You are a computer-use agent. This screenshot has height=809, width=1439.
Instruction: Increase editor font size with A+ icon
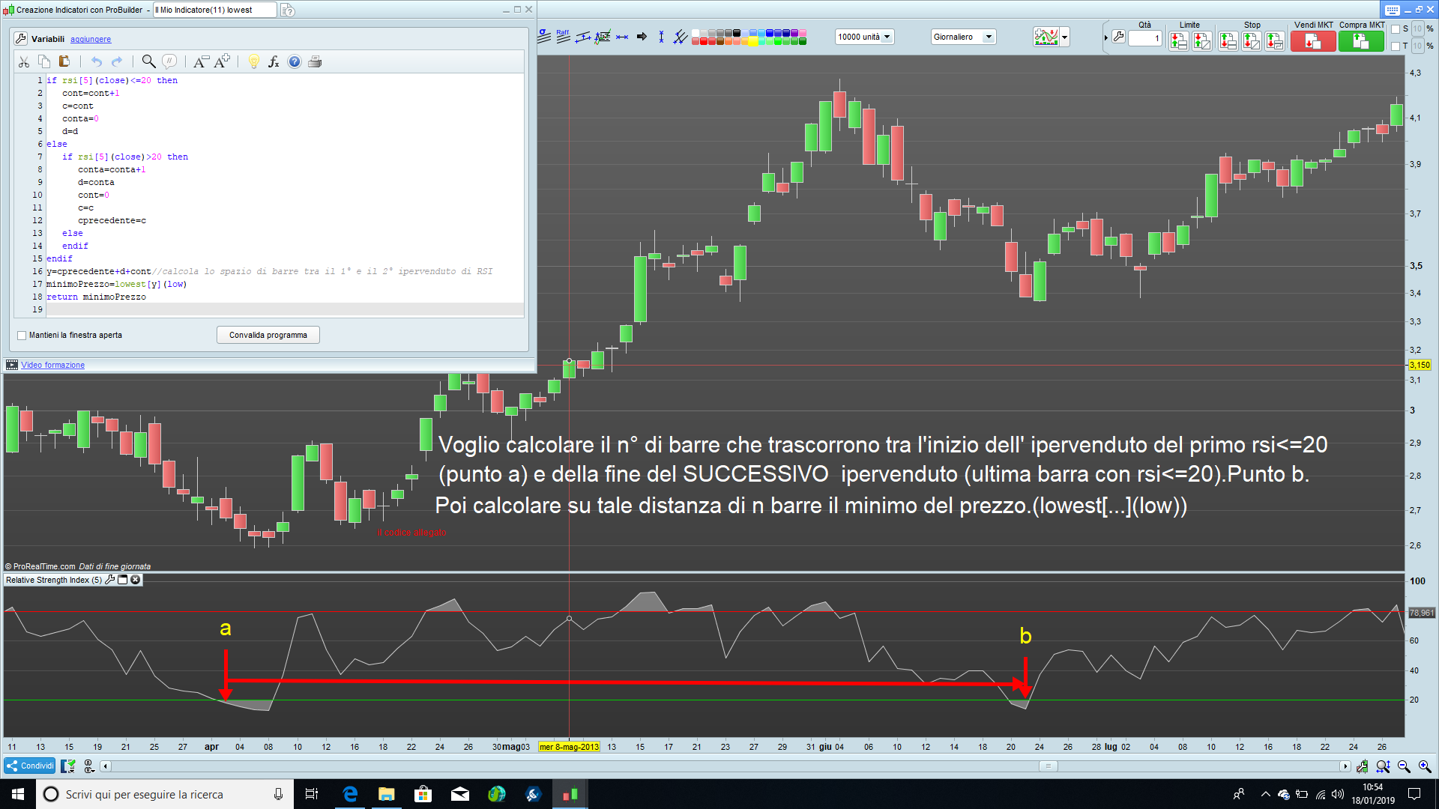pos(222,61)
